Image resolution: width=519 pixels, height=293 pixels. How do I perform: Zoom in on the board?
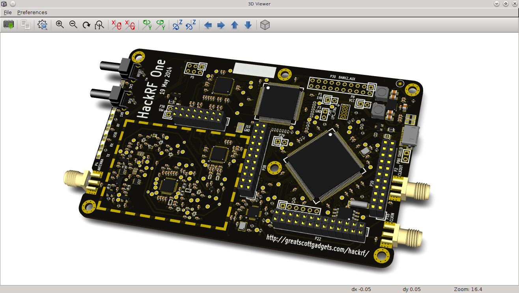tap(60, 25)
